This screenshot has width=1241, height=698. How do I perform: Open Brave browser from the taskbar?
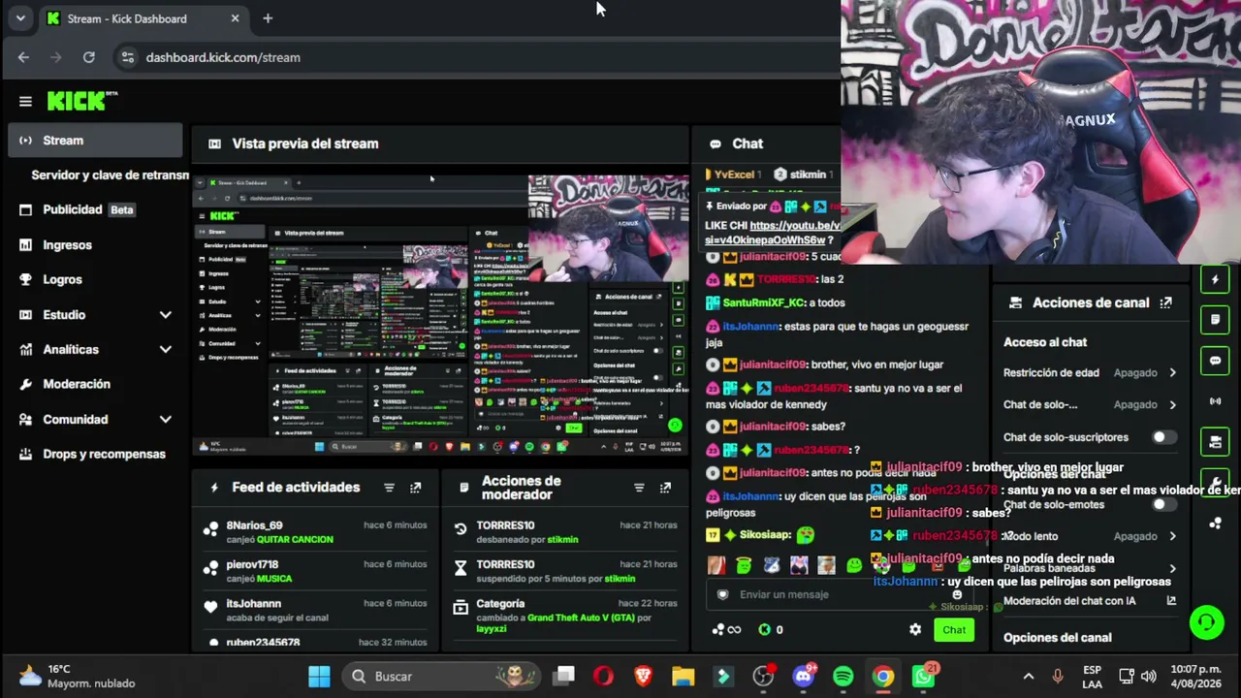click(x=643, y=676)
